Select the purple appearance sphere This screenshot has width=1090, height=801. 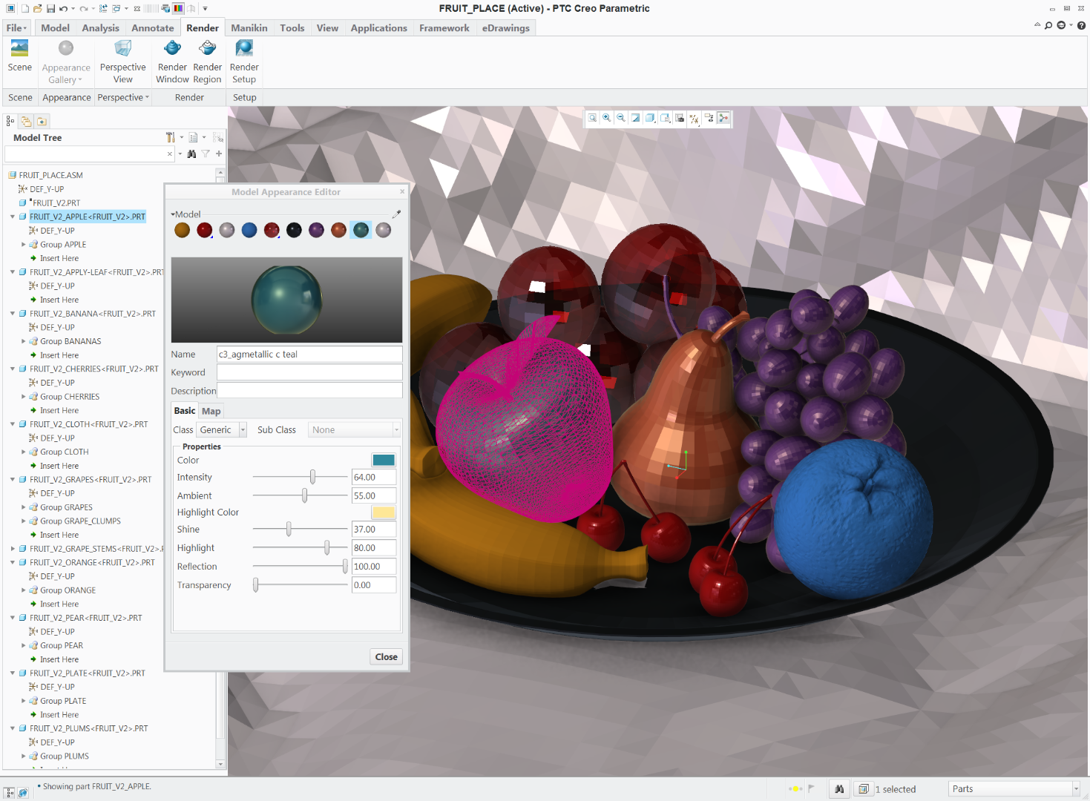(x=316, y=231)
